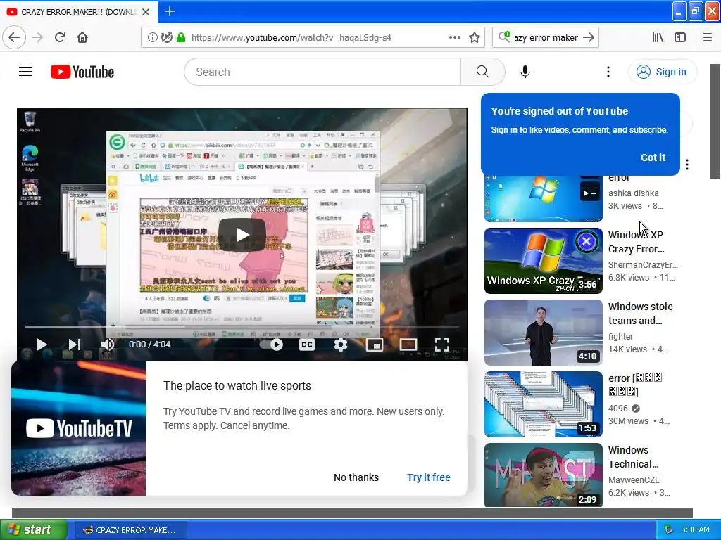
Task: Select the CRAZY ERROR MAKER browser tab
Action: tap(79, 12)
